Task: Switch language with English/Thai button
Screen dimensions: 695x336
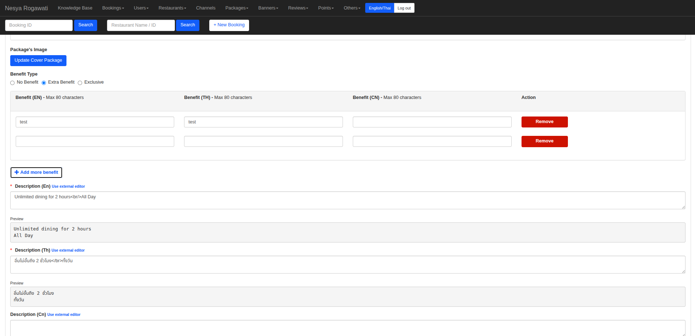Action: [x=379, y=8]
